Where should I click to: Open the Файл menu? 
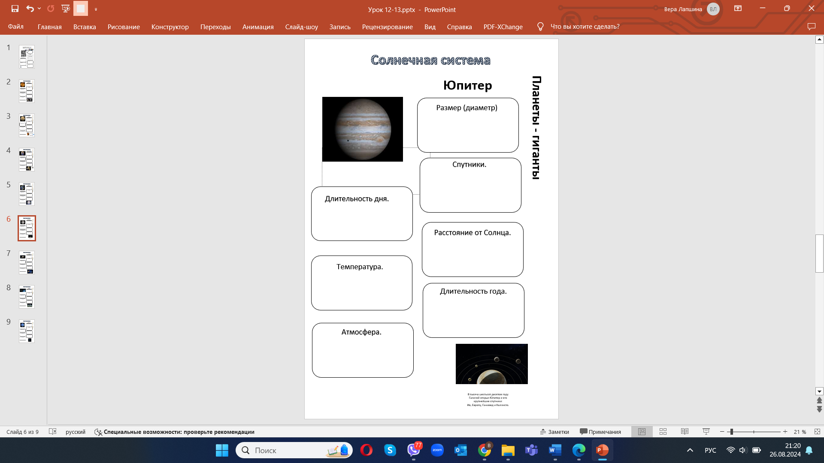click(x=16, y=27)
